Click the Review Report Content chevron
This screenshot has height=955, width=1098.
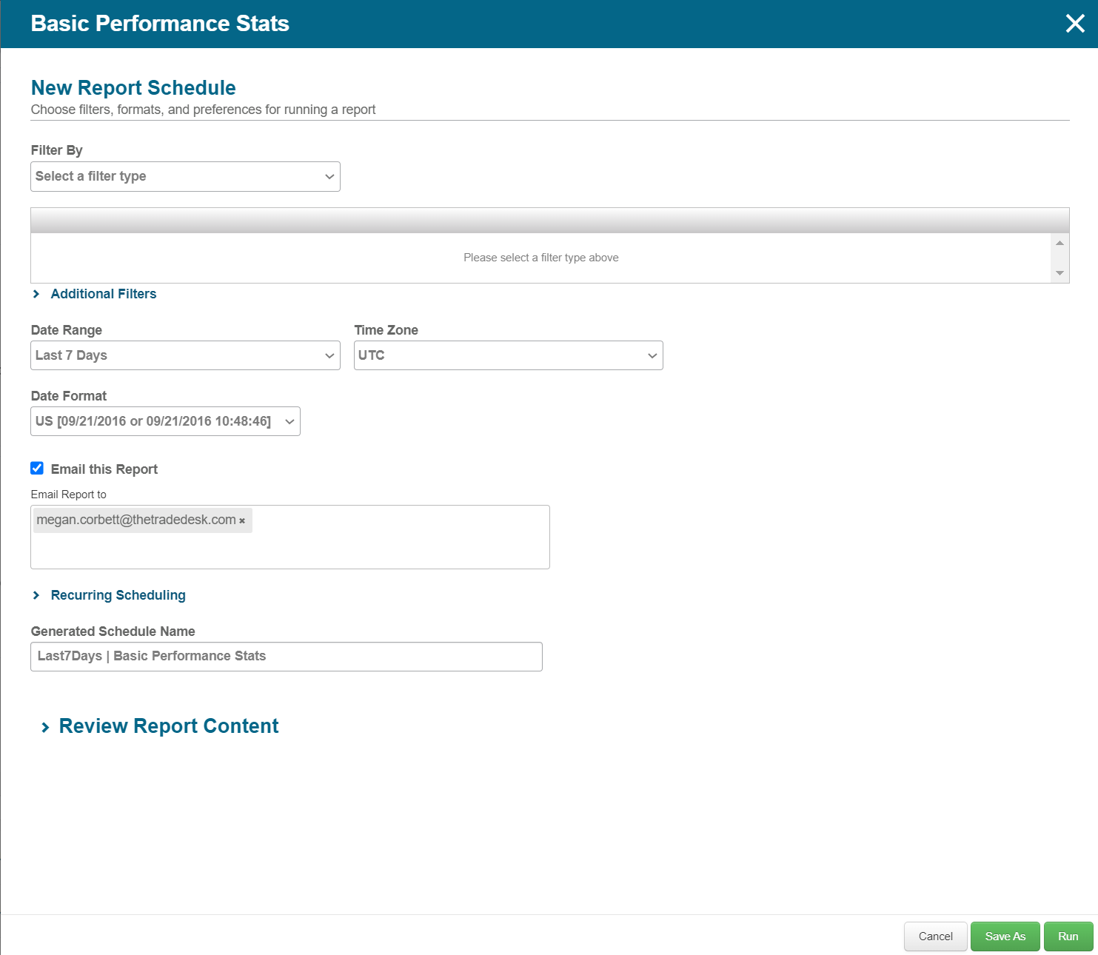tap(45, 728)
